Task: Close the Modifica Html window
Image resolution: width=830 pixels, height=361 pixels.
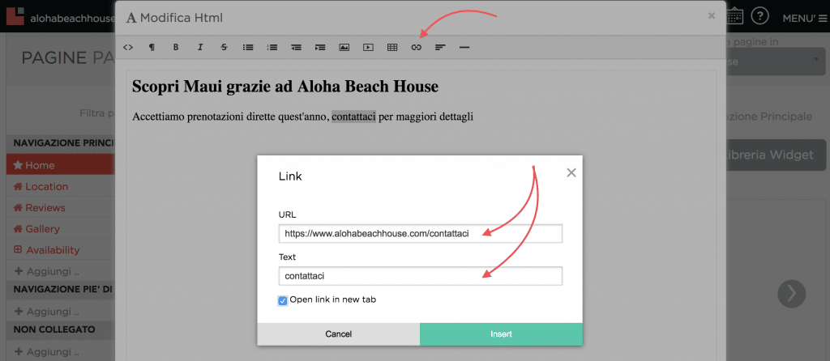Action: click(712, 16)
